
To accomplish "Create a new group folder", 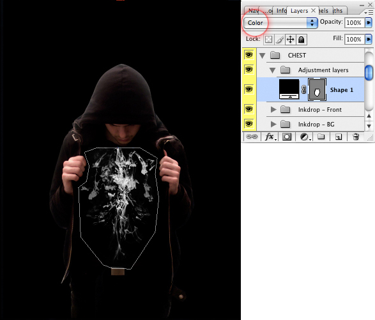I will tap(321, 137).
